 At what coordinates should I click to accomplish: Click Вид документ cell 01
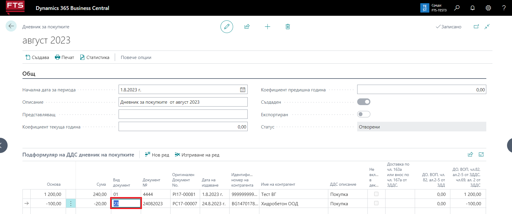(x=126, y=194)
